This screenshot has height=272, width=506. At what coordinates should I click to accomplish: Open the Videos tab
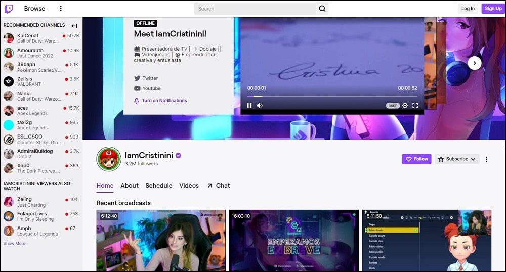[x=189, y=186]
